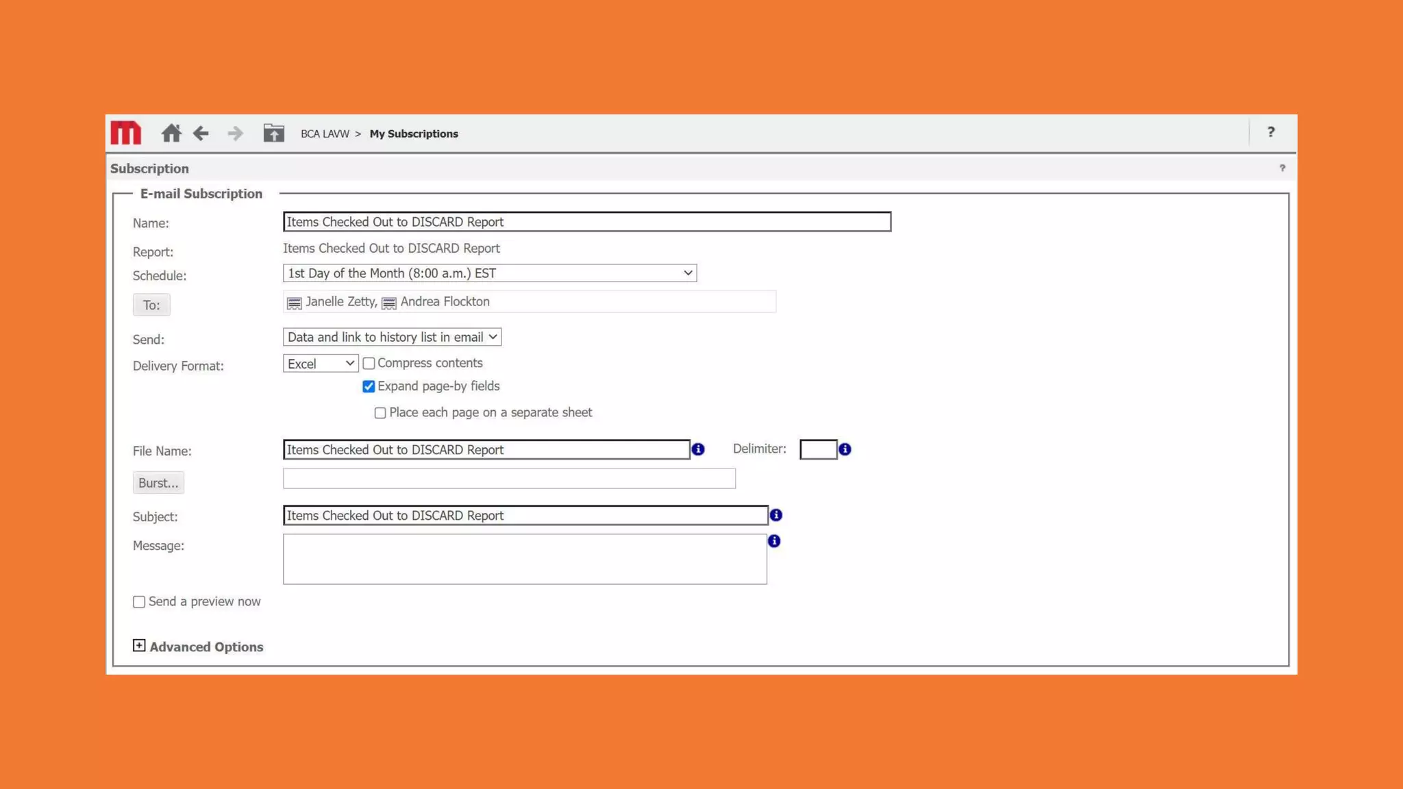Click the info icon beside Delimiter
The height and width of the screenshot is (789, 1403).
(845, 449)
